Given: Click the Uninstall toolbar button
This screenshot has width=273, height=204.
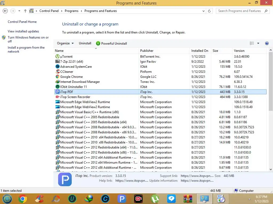Looking at the screenshot, I should tap(85, 43).
